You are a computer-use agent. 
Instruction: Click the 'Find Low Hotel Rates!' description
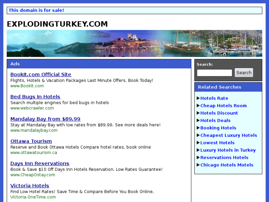pos(82,192)
